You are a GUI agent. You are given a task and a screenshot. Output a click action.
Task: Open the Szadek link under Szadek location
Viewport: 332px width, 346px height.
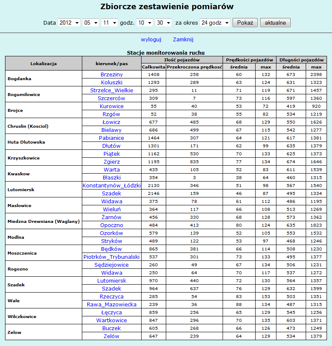pos(112,289)
